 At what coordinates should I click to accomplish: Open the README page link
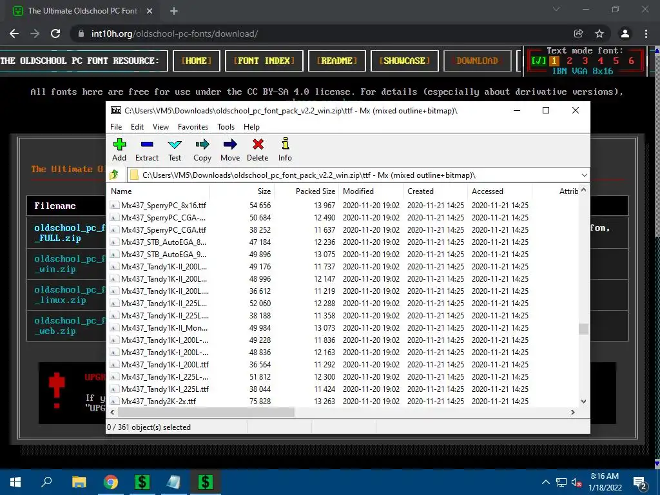[x=336, y=61]
